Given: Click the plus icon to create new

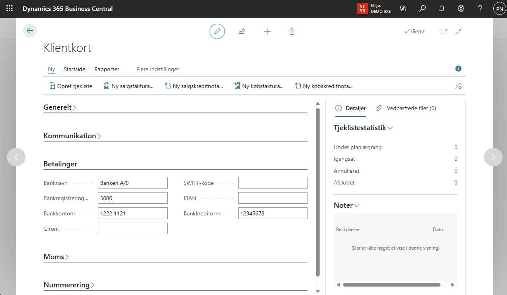Looking at the screenshot, I should click(x=267, y=31).
